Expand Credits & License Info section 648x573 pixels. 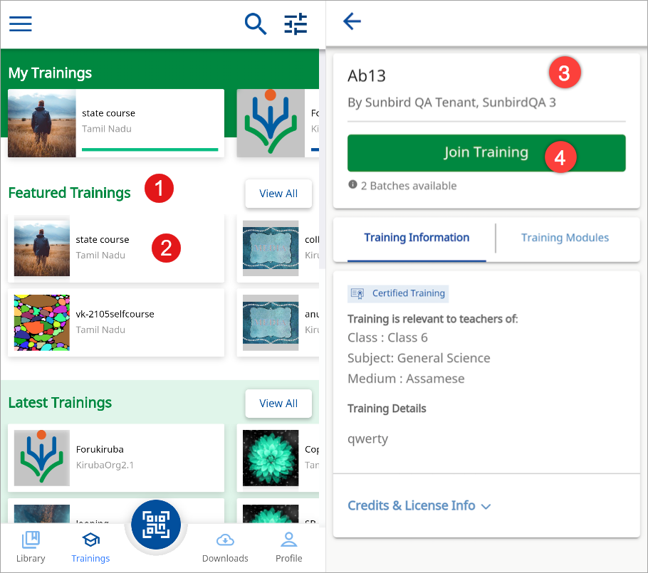click(419, 505)
